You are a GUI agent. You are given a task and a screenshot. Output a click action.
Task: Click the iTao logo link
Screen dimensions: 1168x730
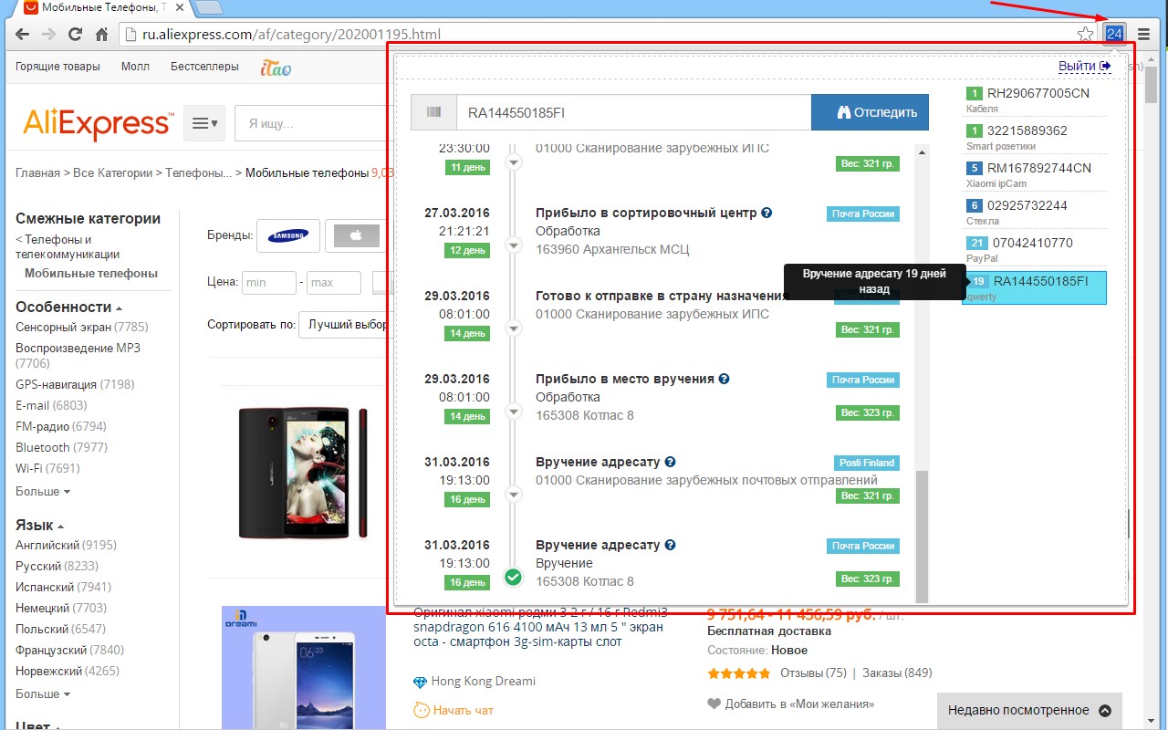[276, 67]
